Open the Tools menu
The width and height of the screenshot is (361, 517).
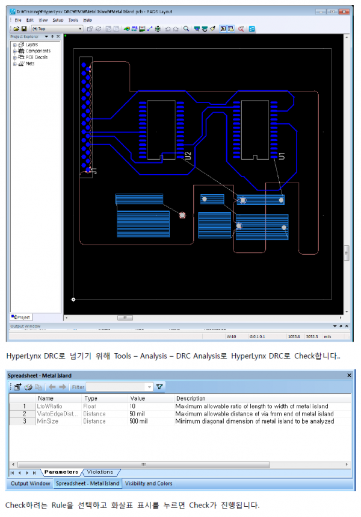coord(73,20)
